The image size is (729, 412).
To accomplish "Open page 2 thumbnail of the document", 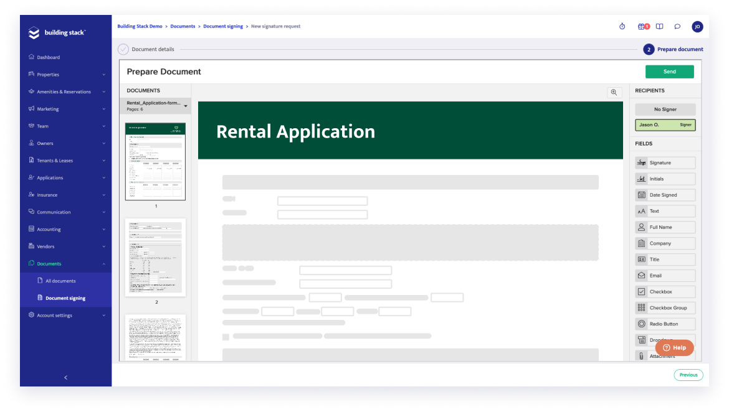I will pos(155,257).
